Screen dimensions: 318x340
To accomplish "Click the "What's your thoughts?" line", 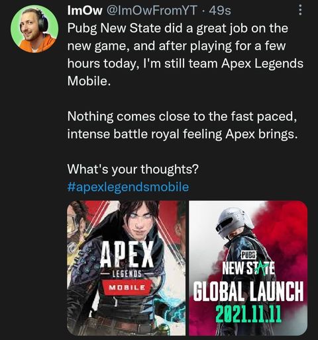I will (x=133, y=169).
